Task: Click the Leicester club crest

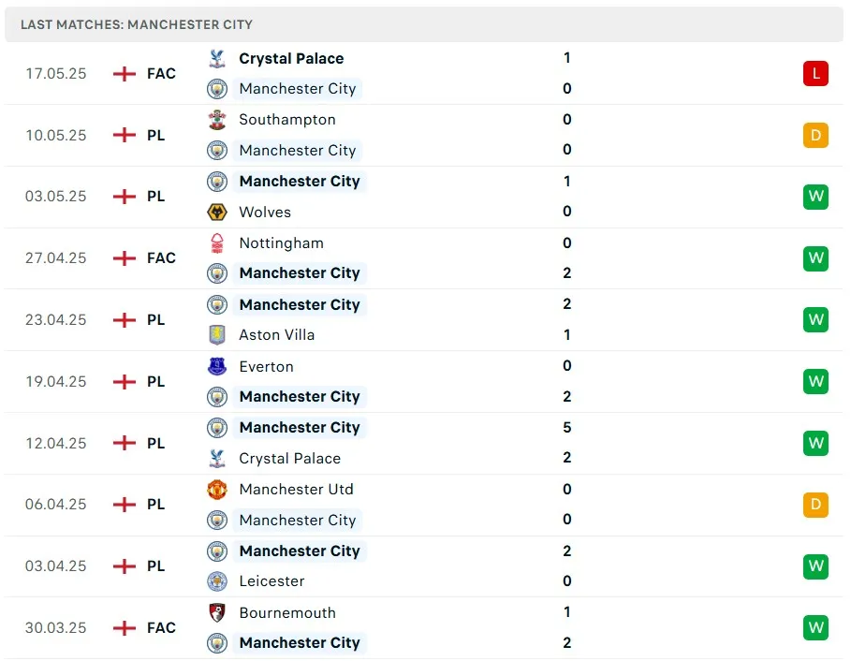Action: pos(217,580)
